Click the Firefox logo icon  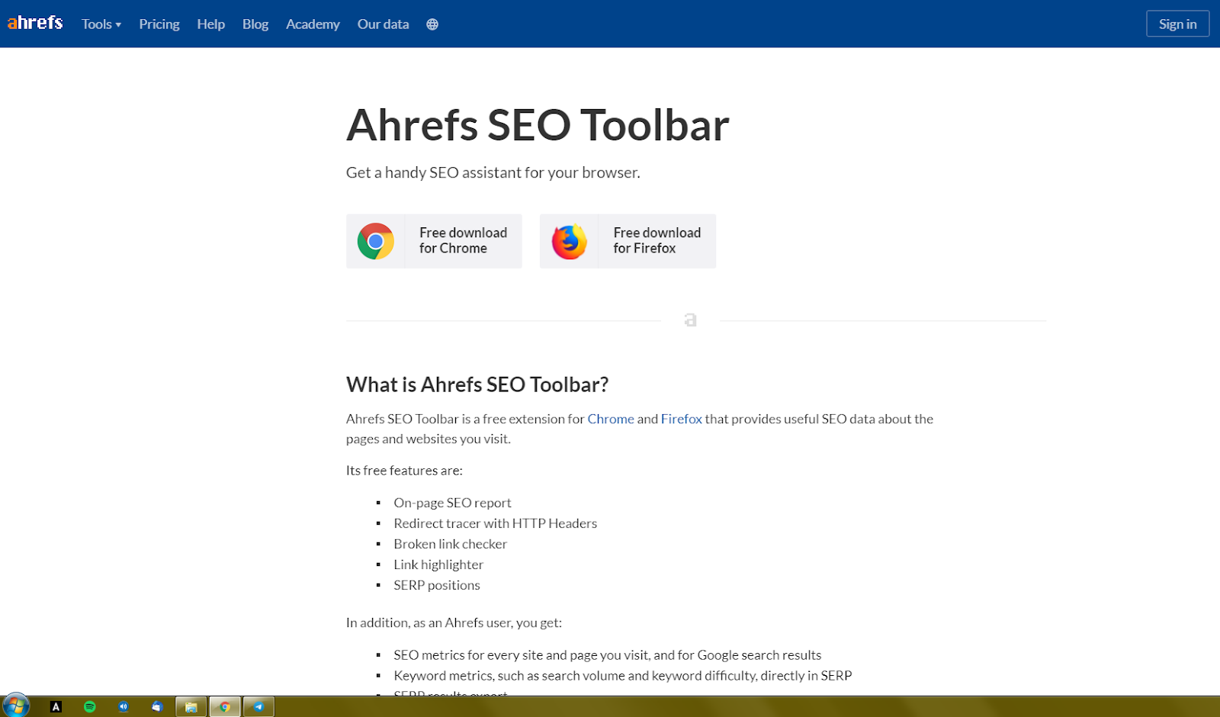pos(570,242)
